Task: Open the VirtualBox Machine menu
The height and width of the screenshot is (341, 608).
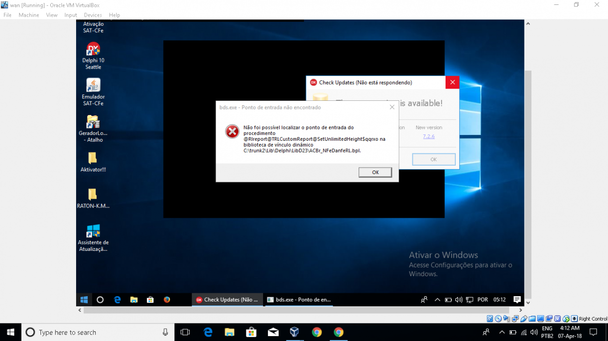Action: tap(29, 15)
